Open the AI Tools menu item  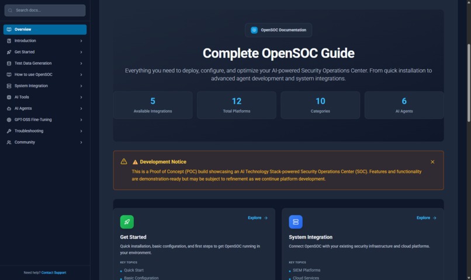pyautogui.click(x=45, y=97)
